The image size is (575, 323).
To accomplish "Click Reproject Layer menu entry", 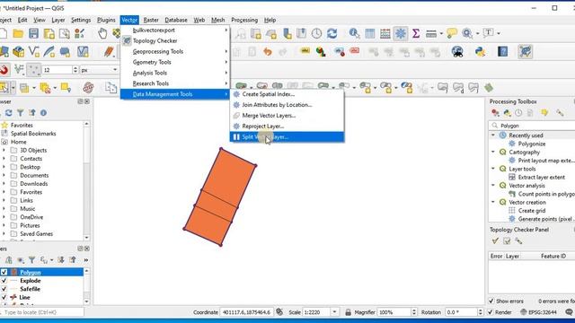I will click(287, 126).
